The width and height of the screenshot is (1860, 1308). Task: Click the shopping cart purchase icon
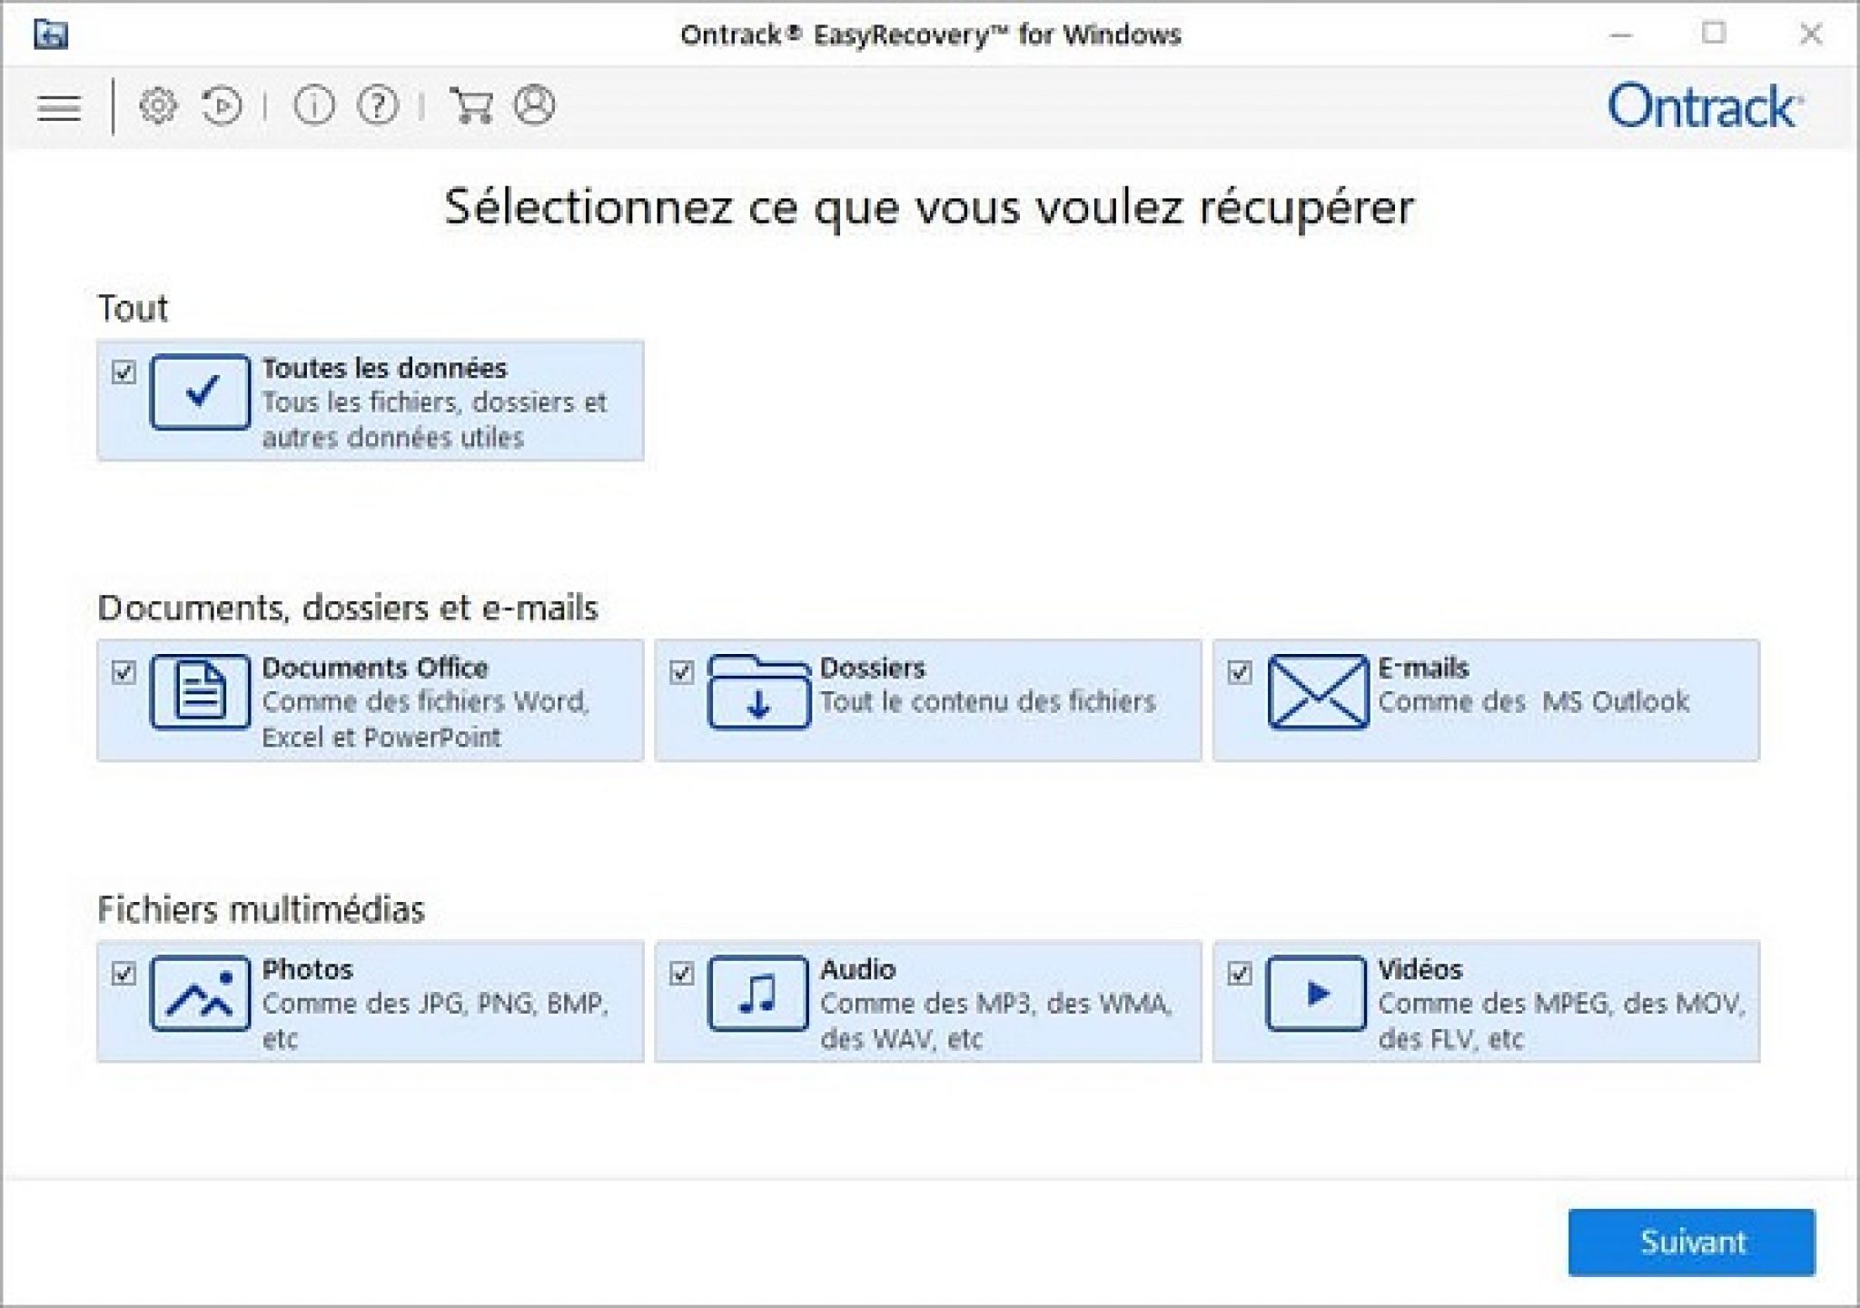[x=471, y=106]
